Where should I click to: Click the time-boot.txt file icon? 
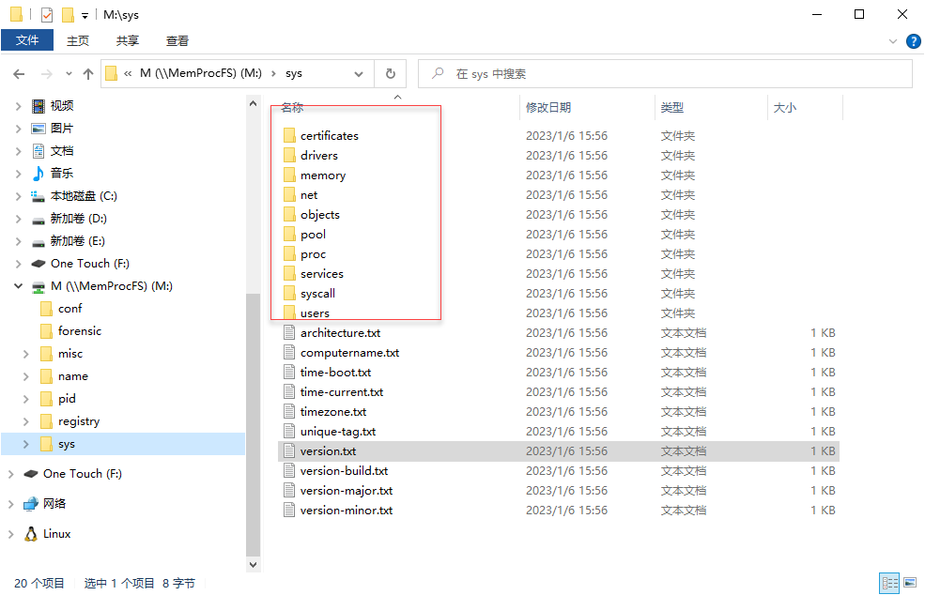tap(289, 372)
